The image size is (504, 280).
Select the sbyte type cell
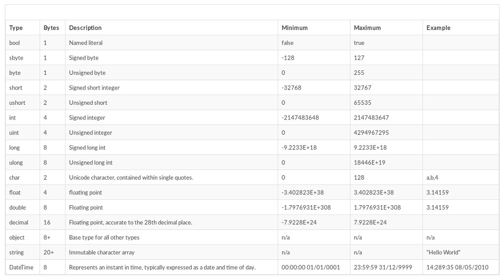16,58
